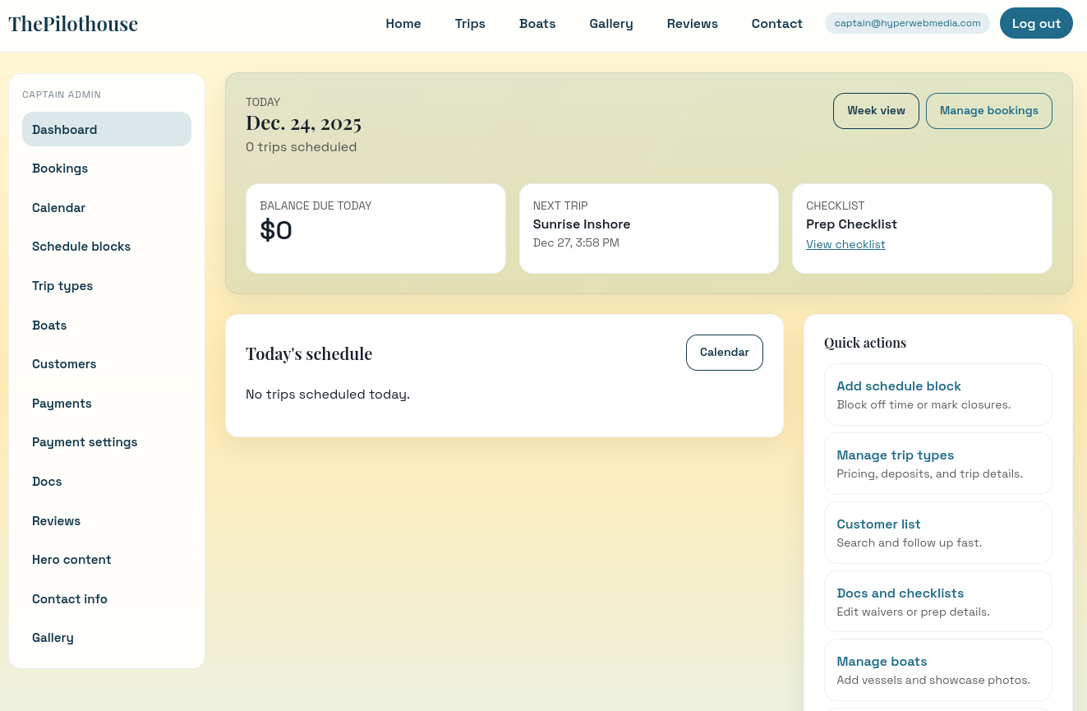Screen dimensions: 1087x711
Task: Open the Customers admin section
Action: pyautogui.click(x=64, y=363)
